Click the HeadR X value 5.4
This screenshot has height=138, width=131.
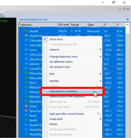pyautogui.click(x=106, y=31)
